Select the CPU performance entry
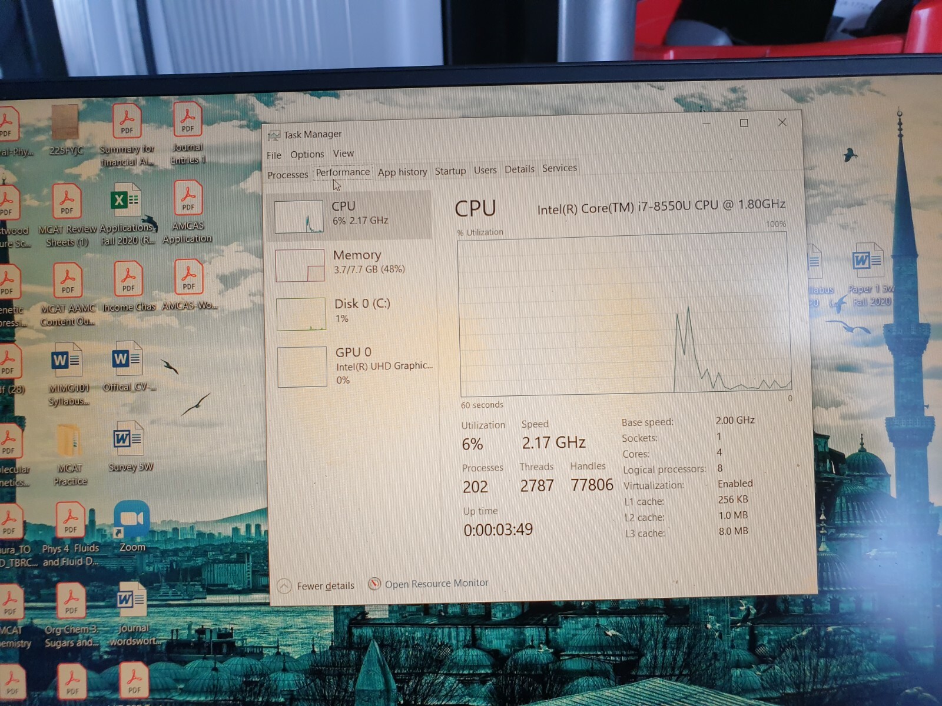Image resolution: width=942 pixels, height=706 pixels. [350, 215]
